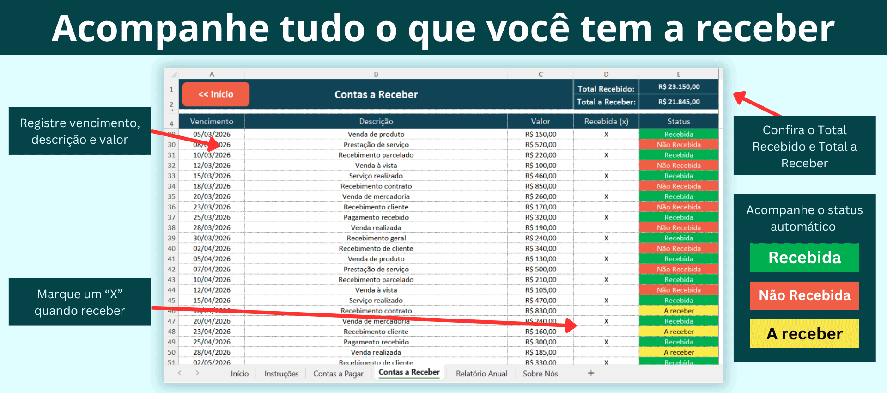The width and height of the screenshot is (887, 393).
Task: Click the empty Recebida (x) cell for 28/03/2026
Action: [606, 227]
